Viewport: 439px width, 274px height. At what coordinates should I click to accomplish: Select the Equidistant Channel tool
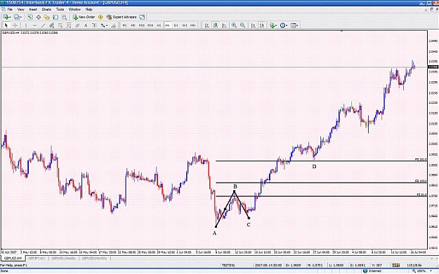[x=51, y=25]
